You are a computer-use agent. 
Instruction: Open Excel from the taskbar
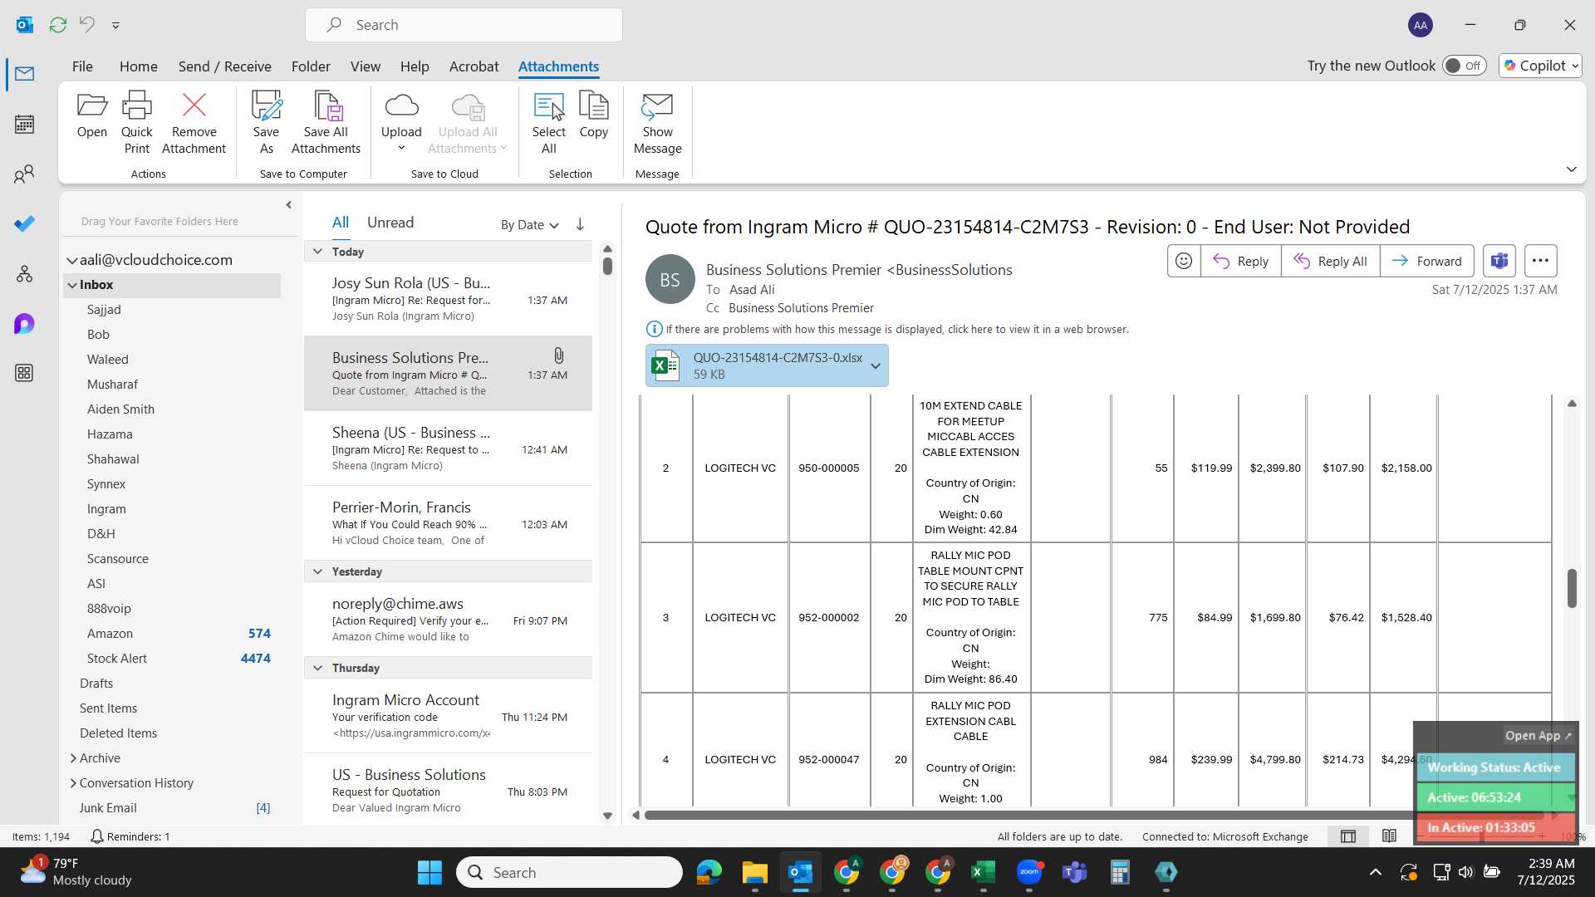[983, 872]
